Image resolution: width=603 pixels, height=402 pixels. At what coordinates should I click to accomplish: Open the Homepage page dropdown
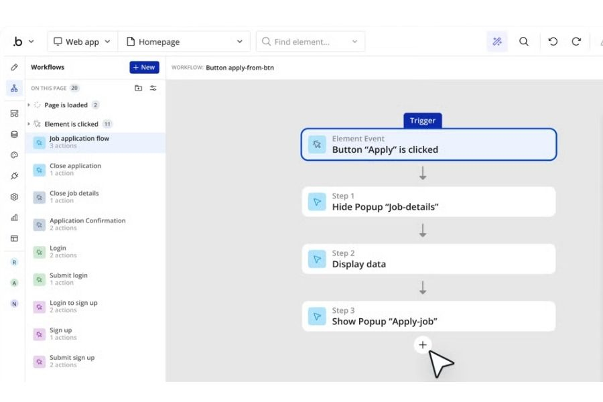(x=184, y=42)
